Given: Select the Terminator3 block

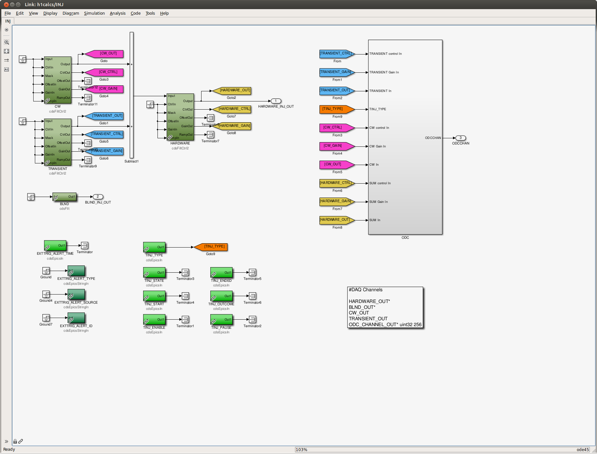Looking at the screenshot, I should 185,272.
